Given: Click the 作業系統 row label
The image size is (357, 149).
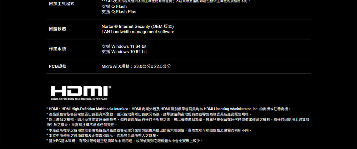Looking at the screenshot, I should (57, 49).
